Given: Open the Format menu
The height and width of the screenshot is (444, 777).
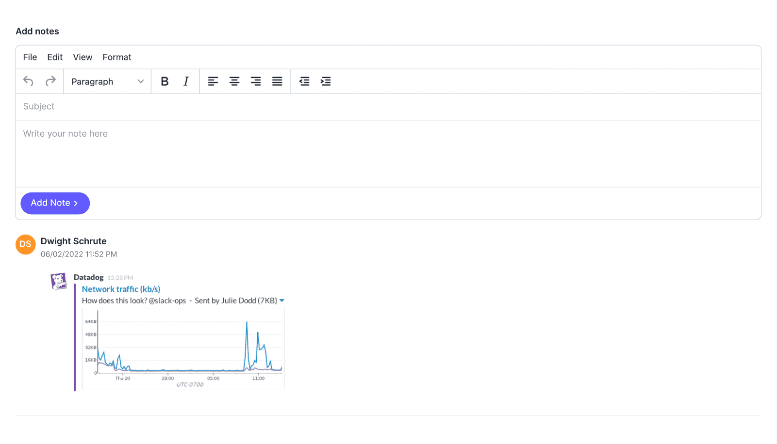Looking at the screenshot, I should click(x=116, y=57).
